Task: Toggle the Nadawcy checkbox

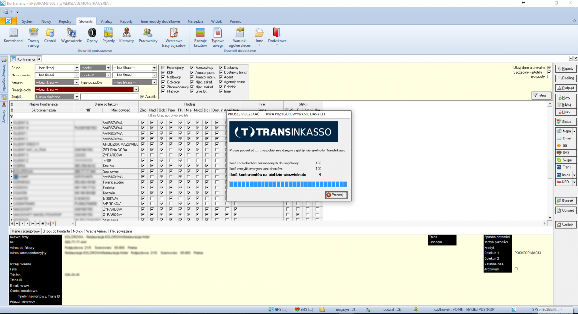Action: click(163, 77)
